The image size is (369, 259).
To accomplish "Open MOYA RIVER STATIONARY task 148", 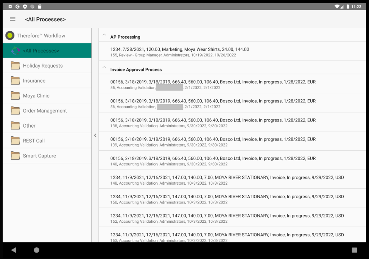I will (232, 180).
